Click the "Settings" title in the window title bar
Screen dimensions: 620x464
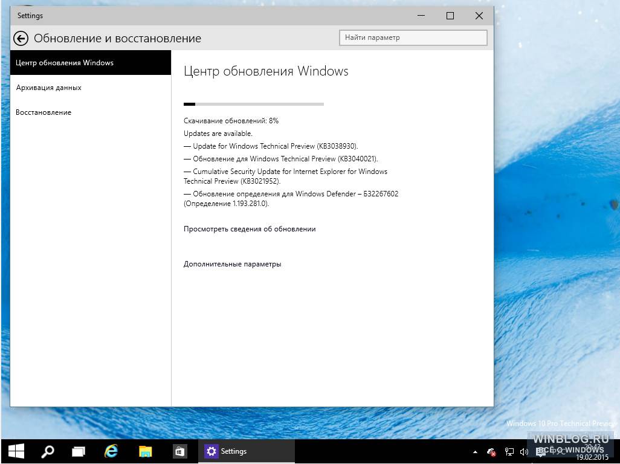[30, 16]
